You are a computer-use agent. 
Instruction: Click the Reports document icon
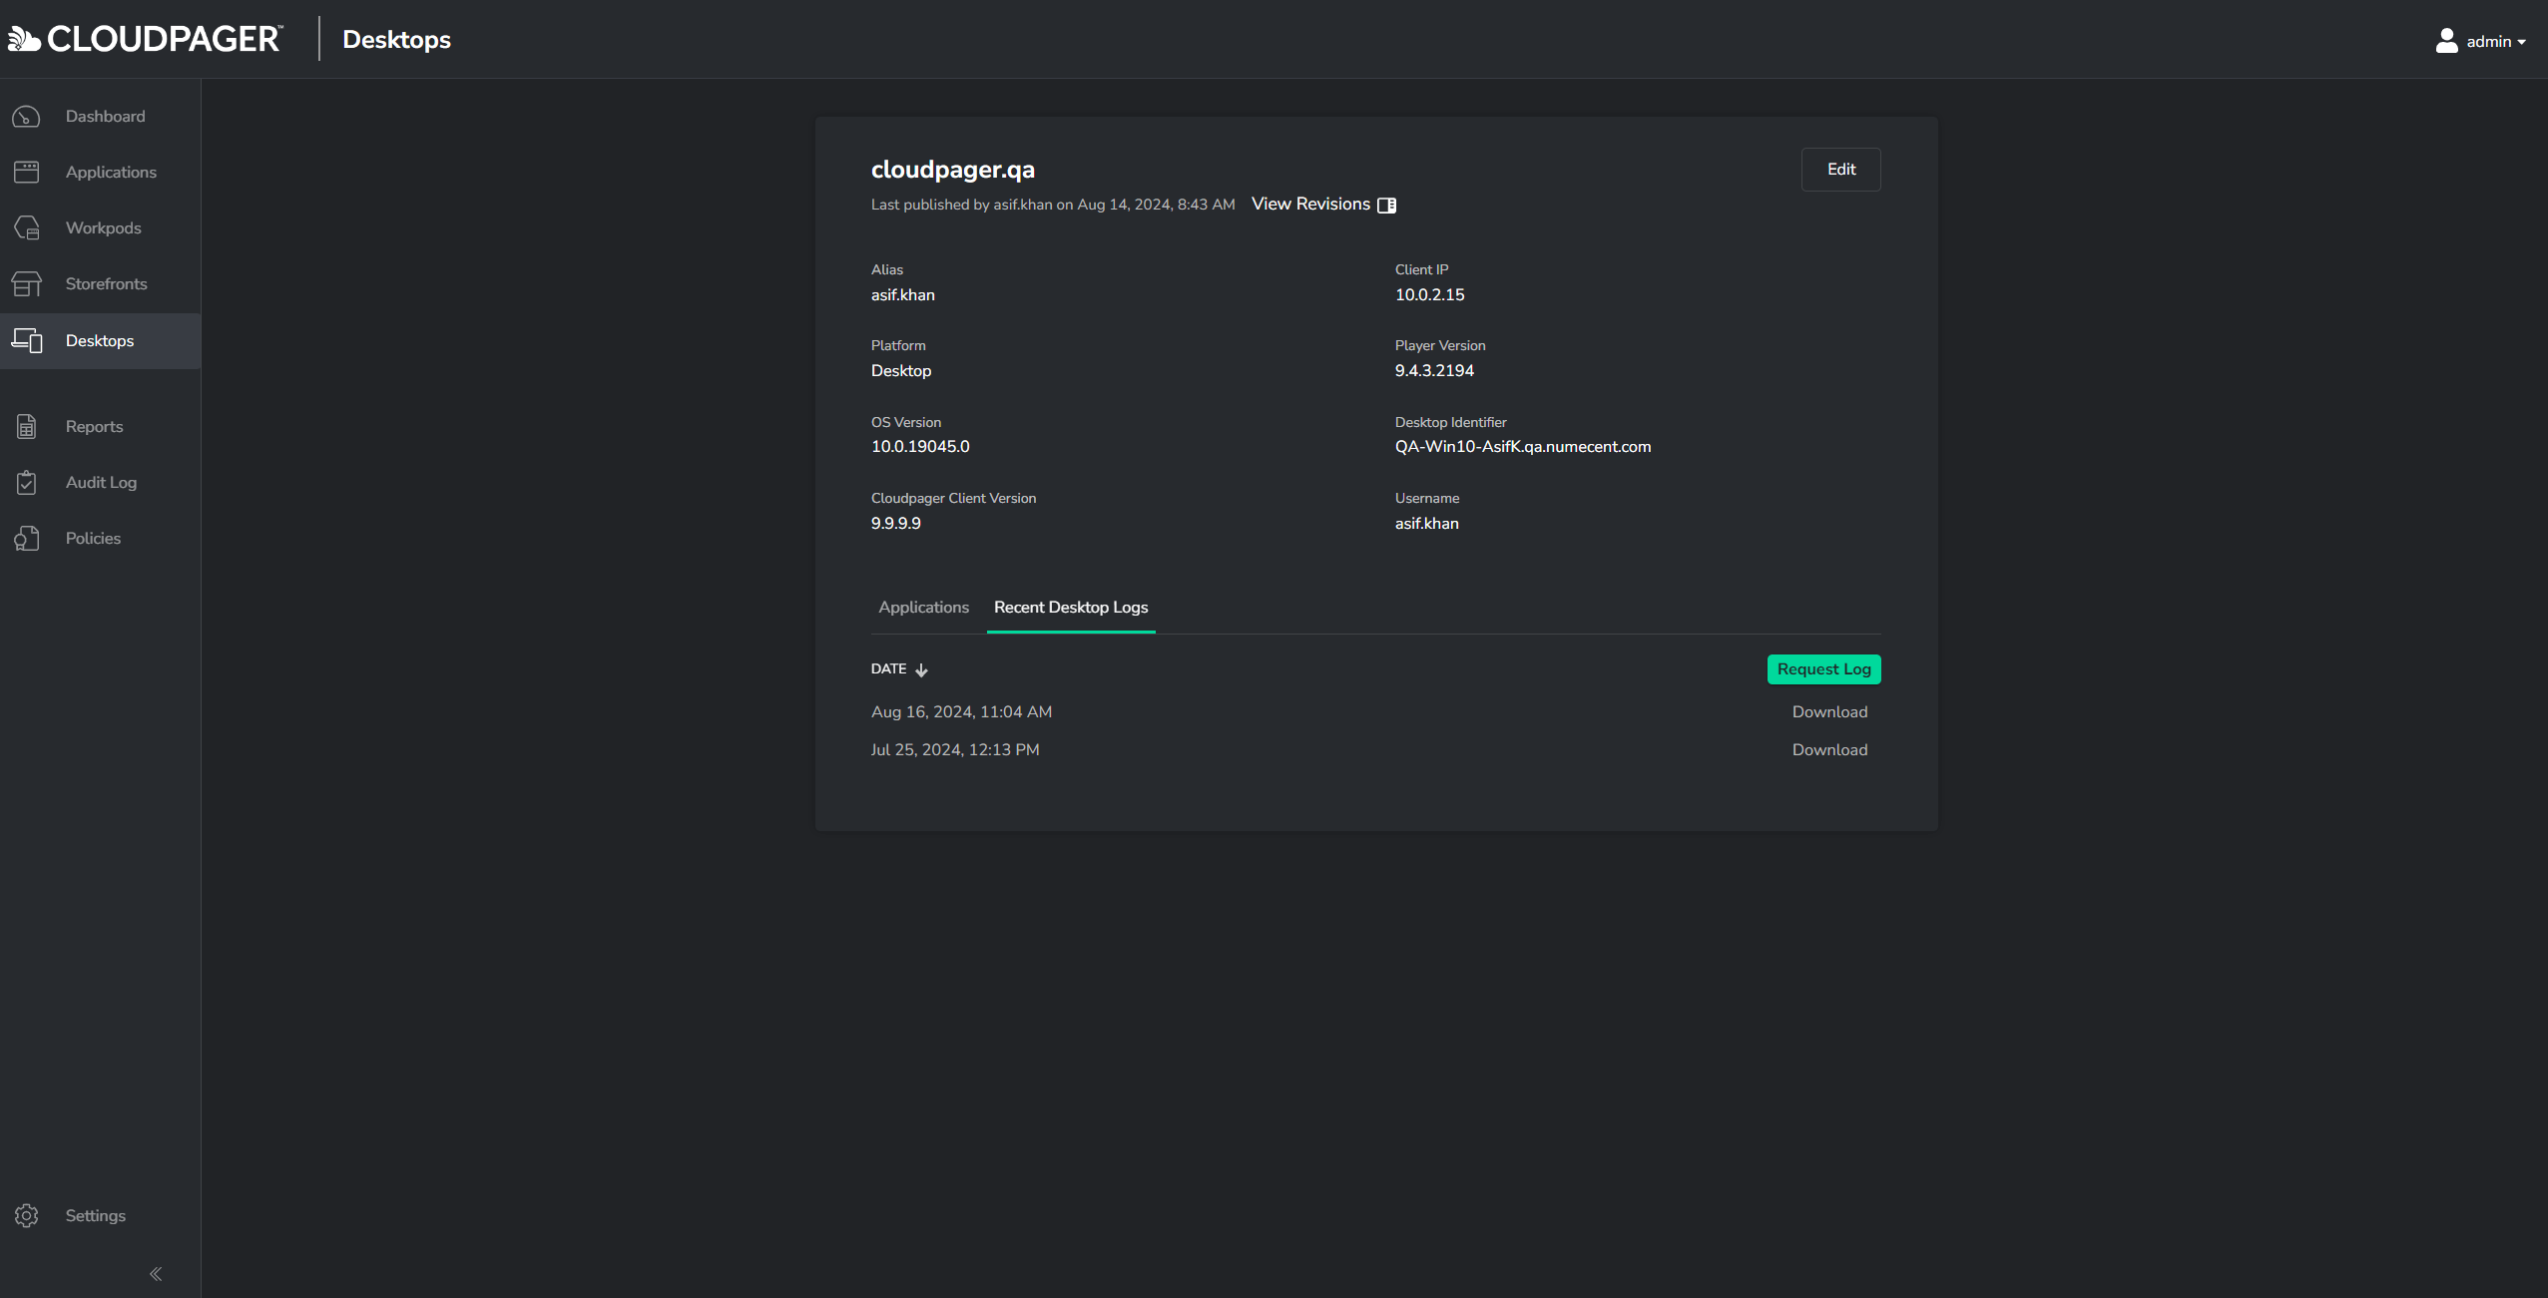27,427
